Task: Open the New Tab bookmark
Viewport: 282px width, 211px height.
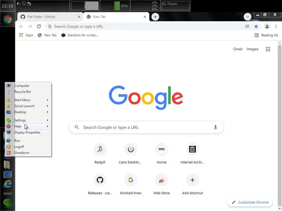Action: [47, 35]
